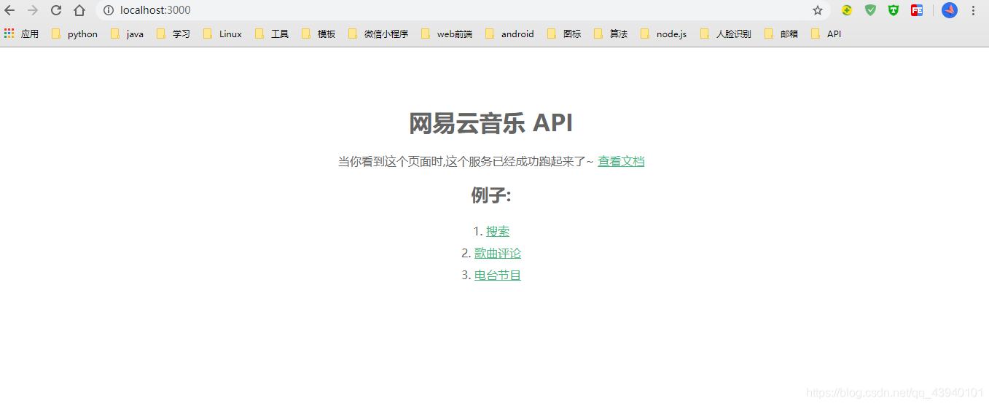Open the 学习 bookmarks folder

tap(173, 34)
